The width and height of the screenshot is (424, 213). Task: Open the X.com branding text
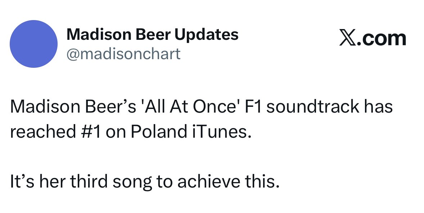coord(373,39)
